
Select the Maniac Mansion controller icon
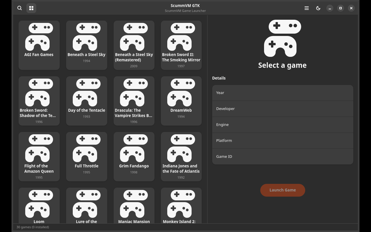pyautogui.click(x=134, y=204)
